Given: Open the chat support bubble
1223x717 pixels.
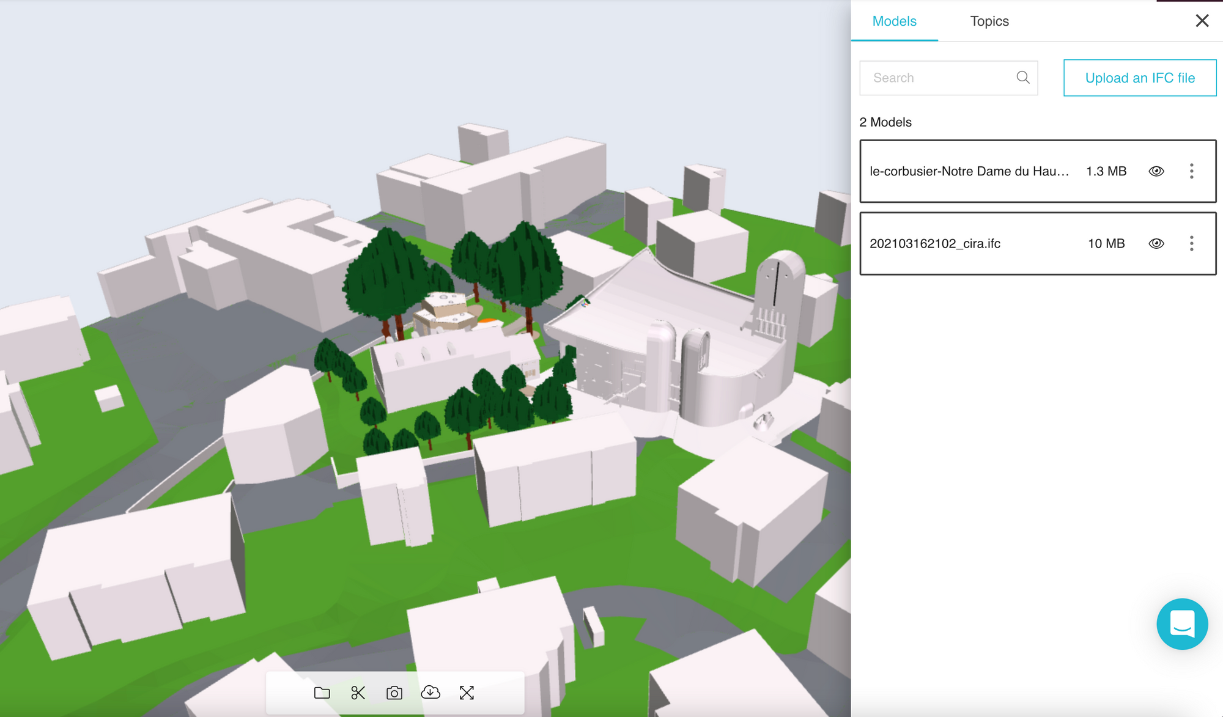Looking at the screenshot, I should pyautogui.click(x=1181, y=623).
